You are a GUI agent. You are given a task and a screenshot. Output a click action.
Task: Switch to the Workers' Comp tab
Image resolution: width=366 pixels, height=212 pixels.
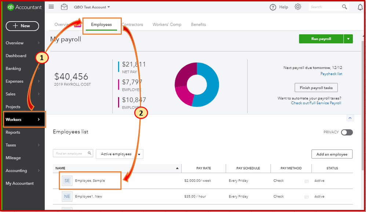pyautogui.click(x=167, y=25)
